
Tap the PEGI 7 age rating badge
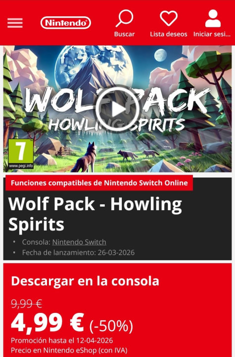point(21,154)
